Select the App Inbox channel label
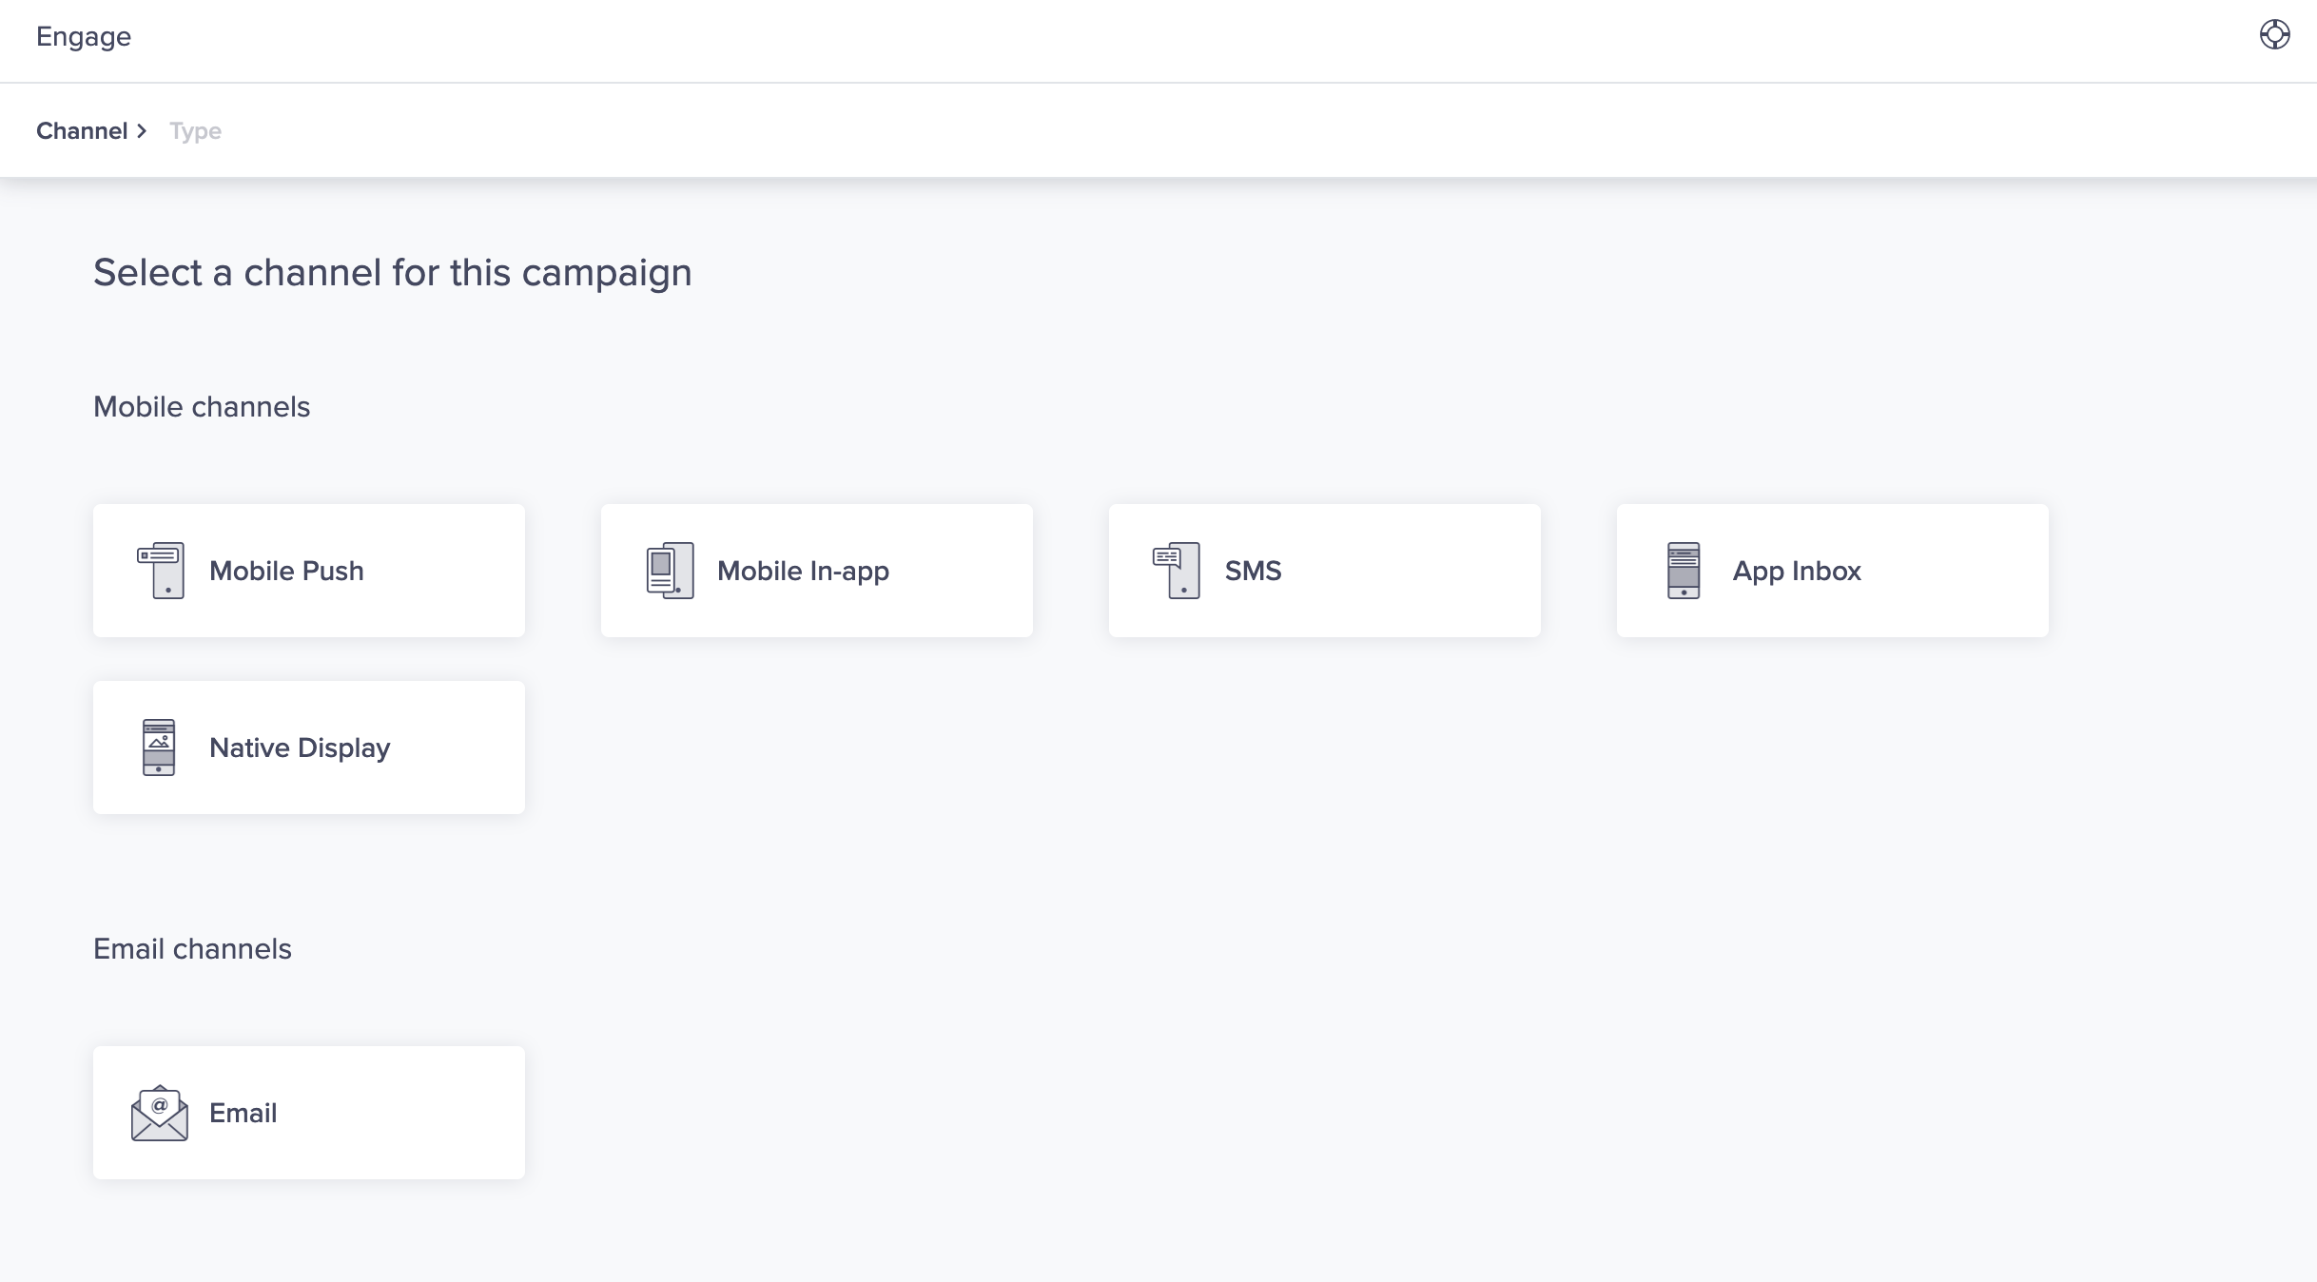The height and width of the screenshot is (1282, 2317). (1796, 571)
